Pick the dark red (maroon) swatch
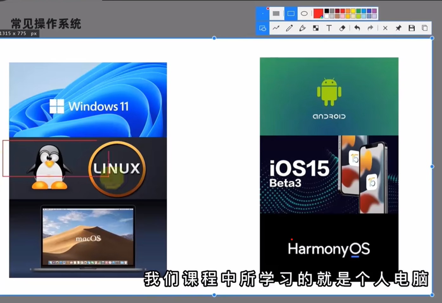Image resolution: width=442 pixels, height=303 pixels. [x=337, y=11]
